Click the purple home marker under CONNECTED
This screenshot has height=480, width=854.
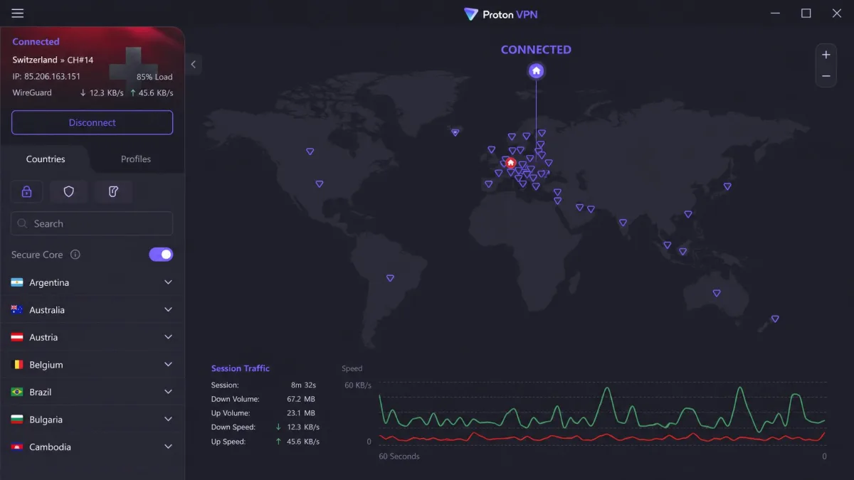pyautogui.click(x=537, y=71)
